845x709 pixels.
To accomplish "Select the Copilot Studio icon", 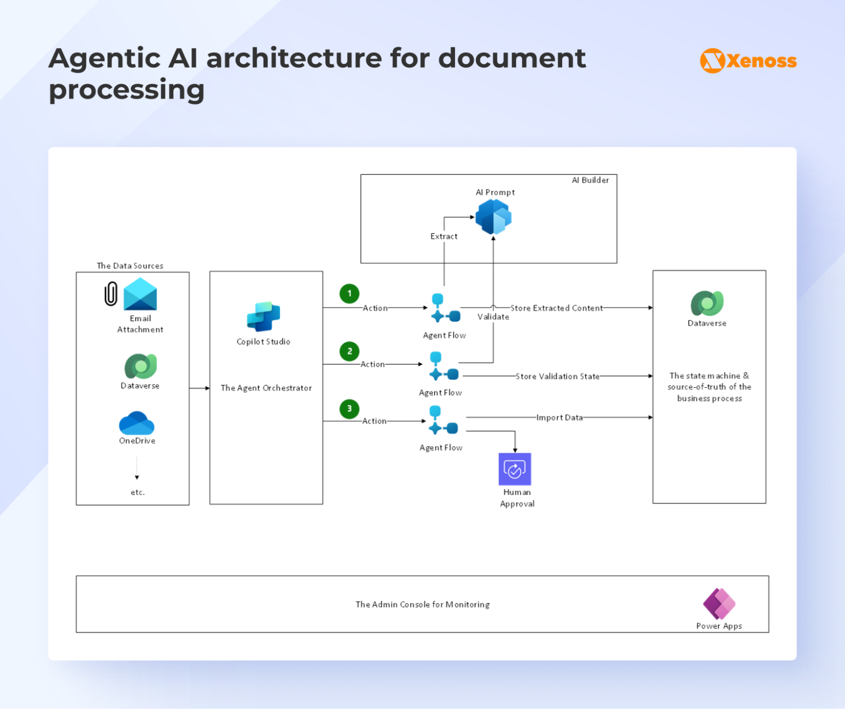I will pyautogui.click(x=263, y=316).
